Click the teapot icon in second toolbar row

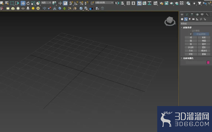point(23,8)
